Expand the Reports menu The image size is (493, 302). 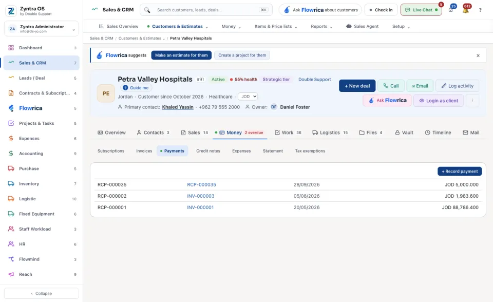[x=321, y=26]
